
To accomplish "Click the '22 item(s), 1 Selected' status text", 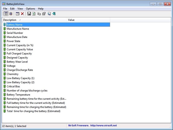I will coord(14,126).
